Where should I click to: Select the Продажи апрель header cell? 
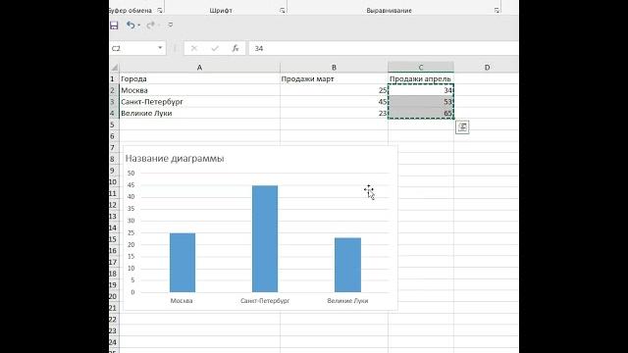coord(421,78)
